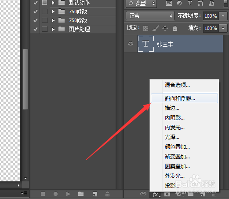Click the canvas scroll right arrow

coord(18,185)
